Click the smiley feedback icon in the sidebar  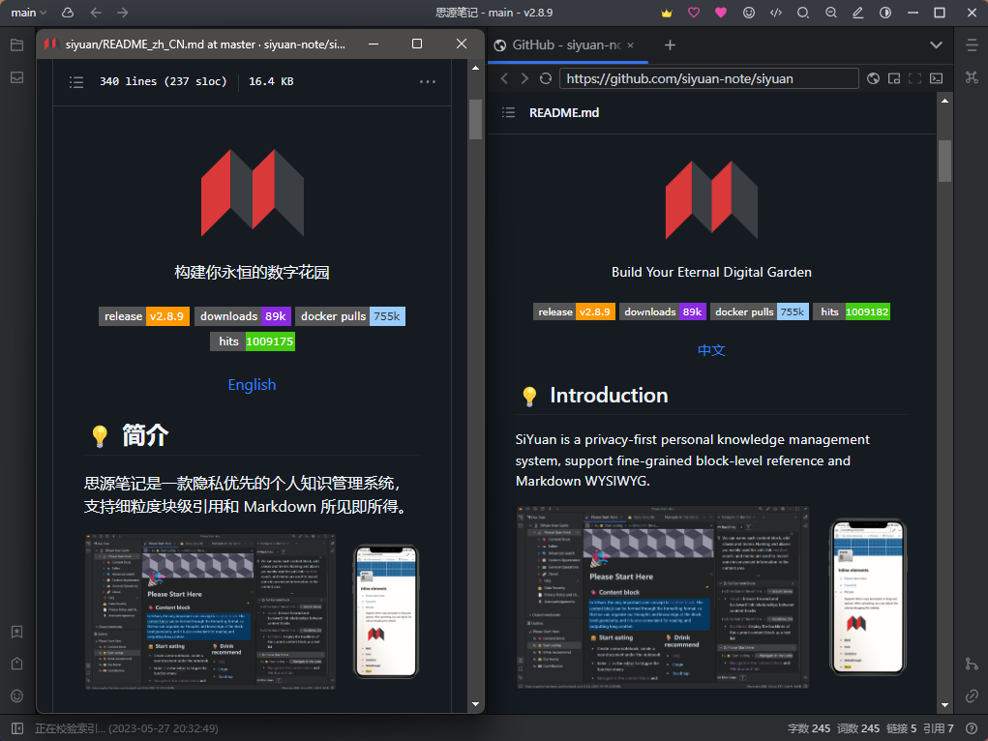click(x=15, y=697)
